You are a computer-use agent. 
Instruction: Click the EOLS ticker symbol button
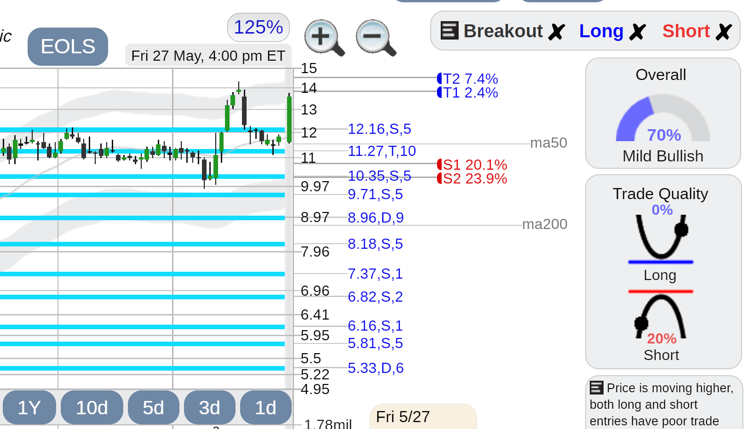tap(68, 46)
